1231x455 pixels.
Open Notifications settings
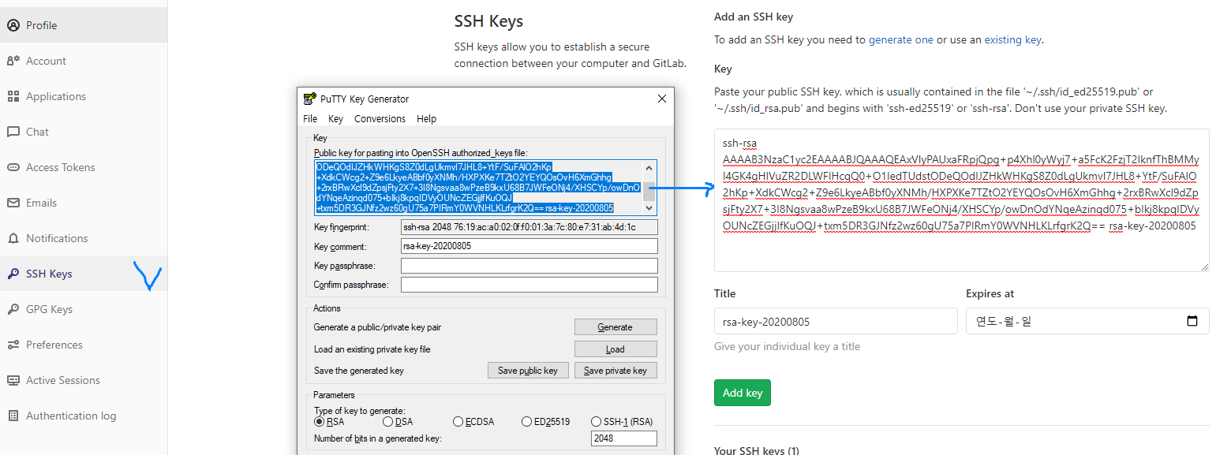(84, 238)
